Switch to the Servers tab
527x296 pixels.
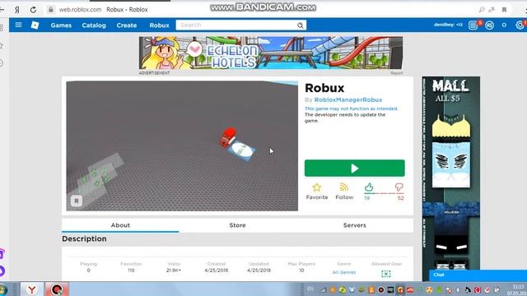pos(355,225)
